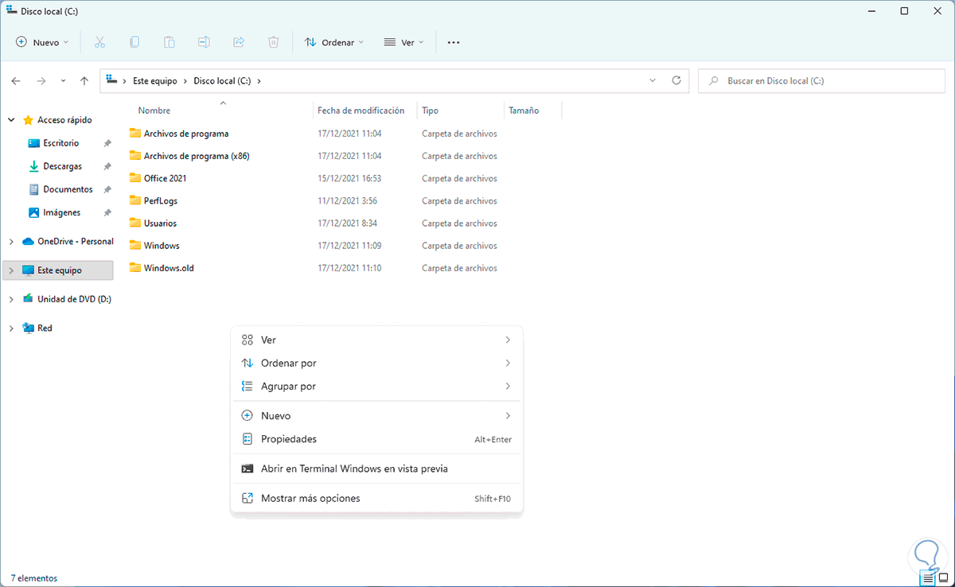Expand the Este equipo tree node
Screen dimensions: 955x587
click(x=11, y=270)
